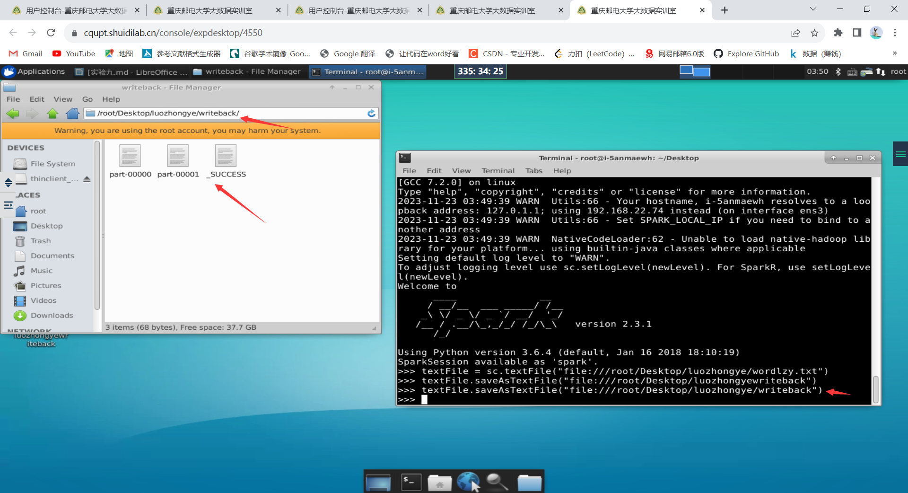This screenshot has height=493, width=908.
Task: Open terminal File menu
Action: [x=409, y=171]
